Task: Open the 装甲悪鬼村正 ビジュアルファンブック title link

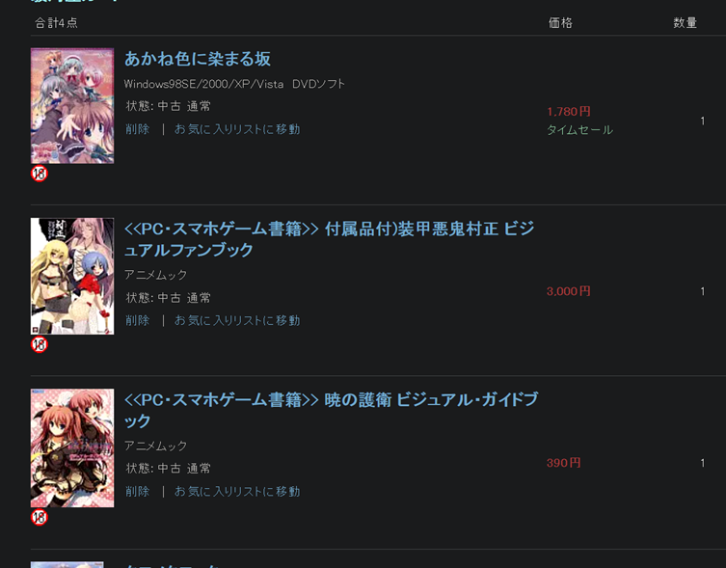Action: [329, 239]
